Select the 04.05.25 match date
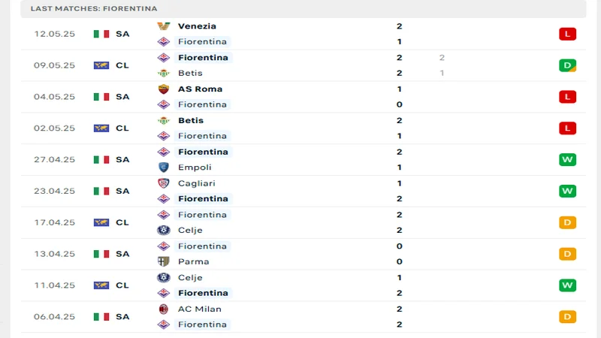Screen dimensions: 601x338 (54, 97)
